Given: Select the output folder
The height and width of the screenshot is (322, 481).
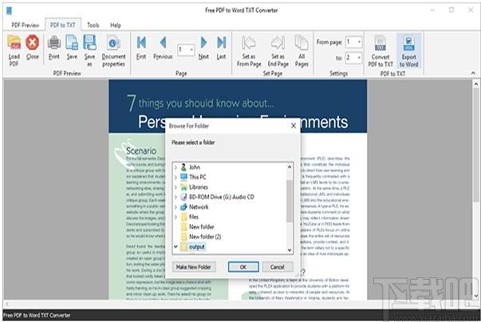Looking at the screenshot, I should [x=193, y=246].
